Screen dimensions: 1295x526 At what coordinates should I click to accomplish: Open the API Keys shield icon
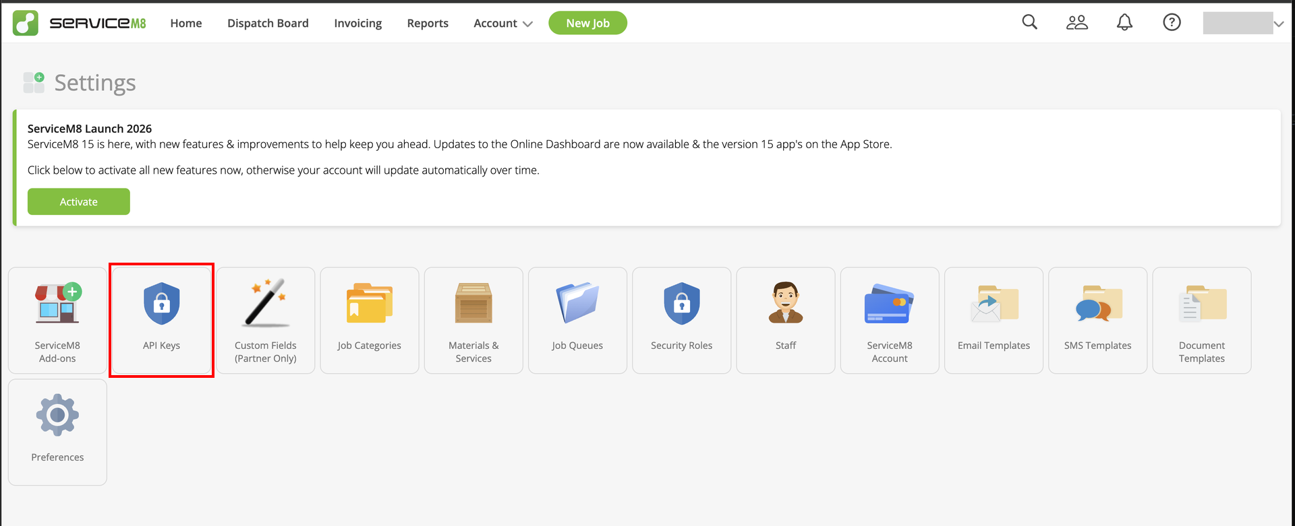click(x=162, y=303)
